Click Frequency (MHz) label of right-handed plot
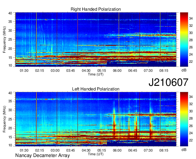196x159 pixels. [5, 39]
